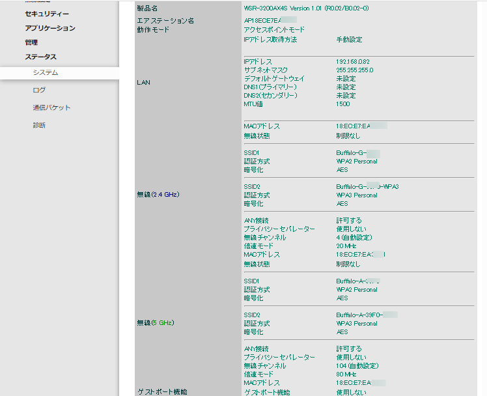This screenshot has height=396, width=487.
Task: Click the MTU値 1500 entry
Action: (343, 104)
